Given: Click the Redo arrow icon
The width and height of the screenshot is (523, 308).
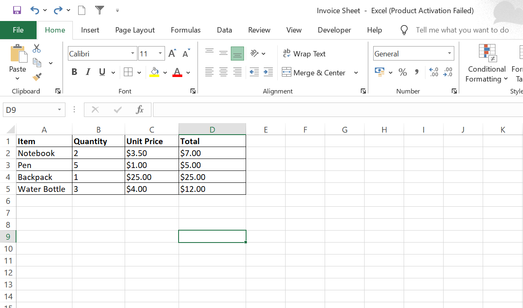Looking at the screenshot, I should click(58, 10).
